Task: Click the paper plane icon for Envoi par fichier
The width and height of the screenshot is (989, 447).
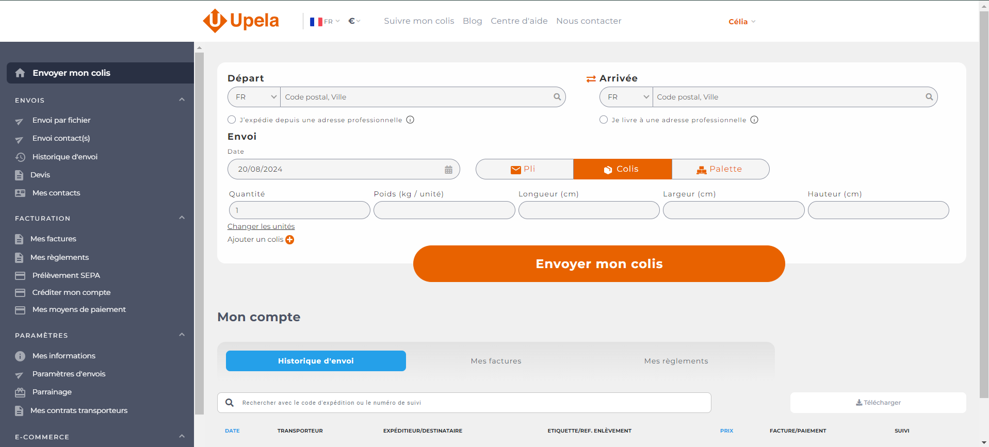Action: click(19, 122)
